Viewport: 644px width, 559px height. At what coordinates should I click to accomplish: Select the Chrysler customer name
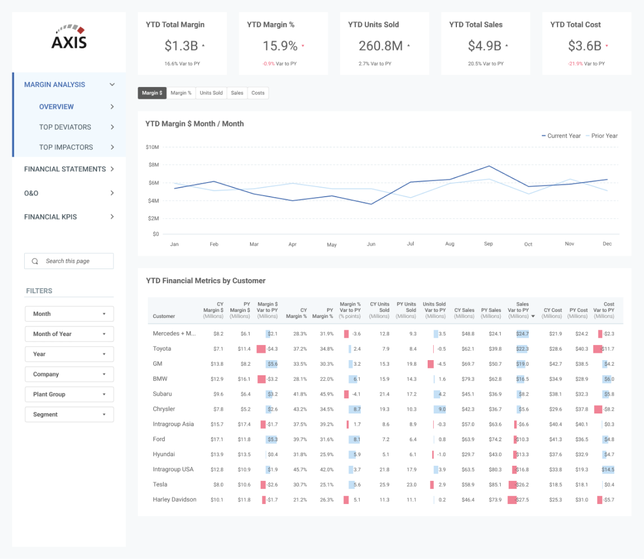pos(164,409)
